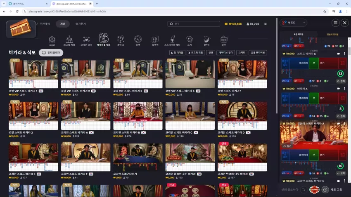Bet on green tie in 바카라 A
Screen dimensions: 351x197
click(314, 98)
